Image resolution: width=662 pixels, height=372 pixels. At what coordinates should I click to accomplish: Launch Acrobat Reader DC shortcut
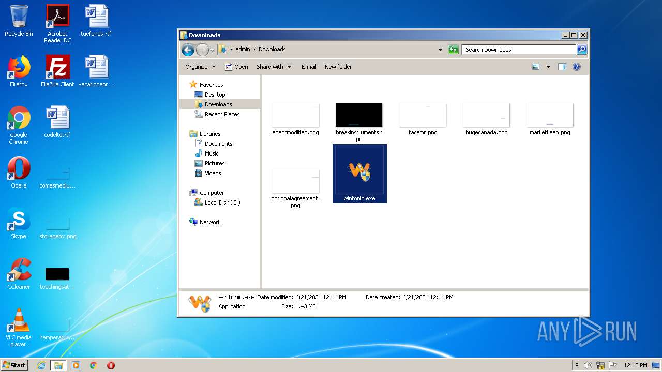tap(57, 24)
